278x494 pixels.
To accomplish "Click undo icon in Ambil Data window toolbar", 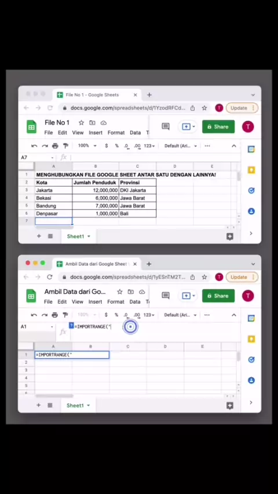I will tap(34, 315).
